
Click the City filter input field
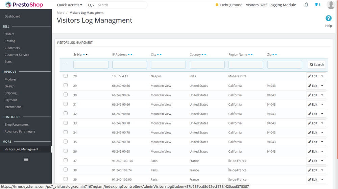tap(168, 65)
